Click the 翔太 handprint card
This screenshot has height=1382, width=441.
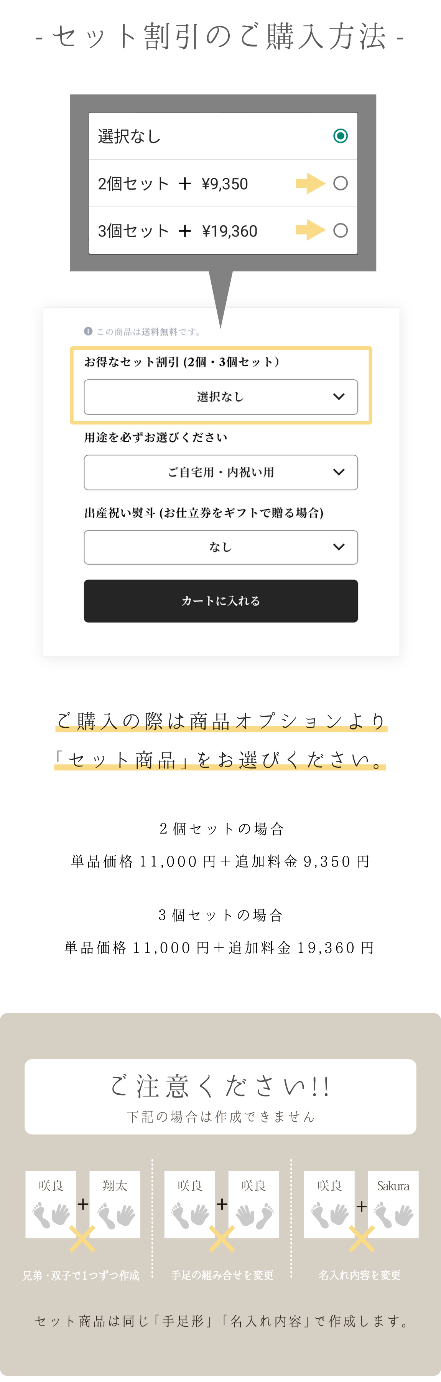click(x=115, y=1204)
